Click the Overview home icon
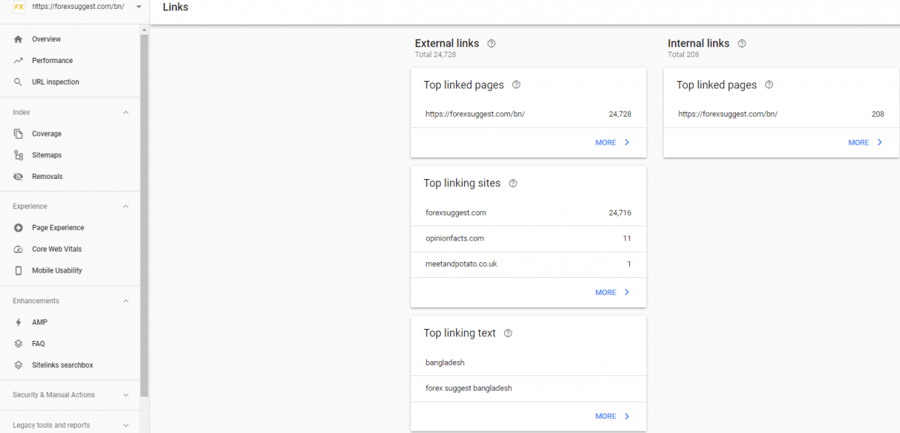Screen dimensions: 900x433 [x=18, y=39]
